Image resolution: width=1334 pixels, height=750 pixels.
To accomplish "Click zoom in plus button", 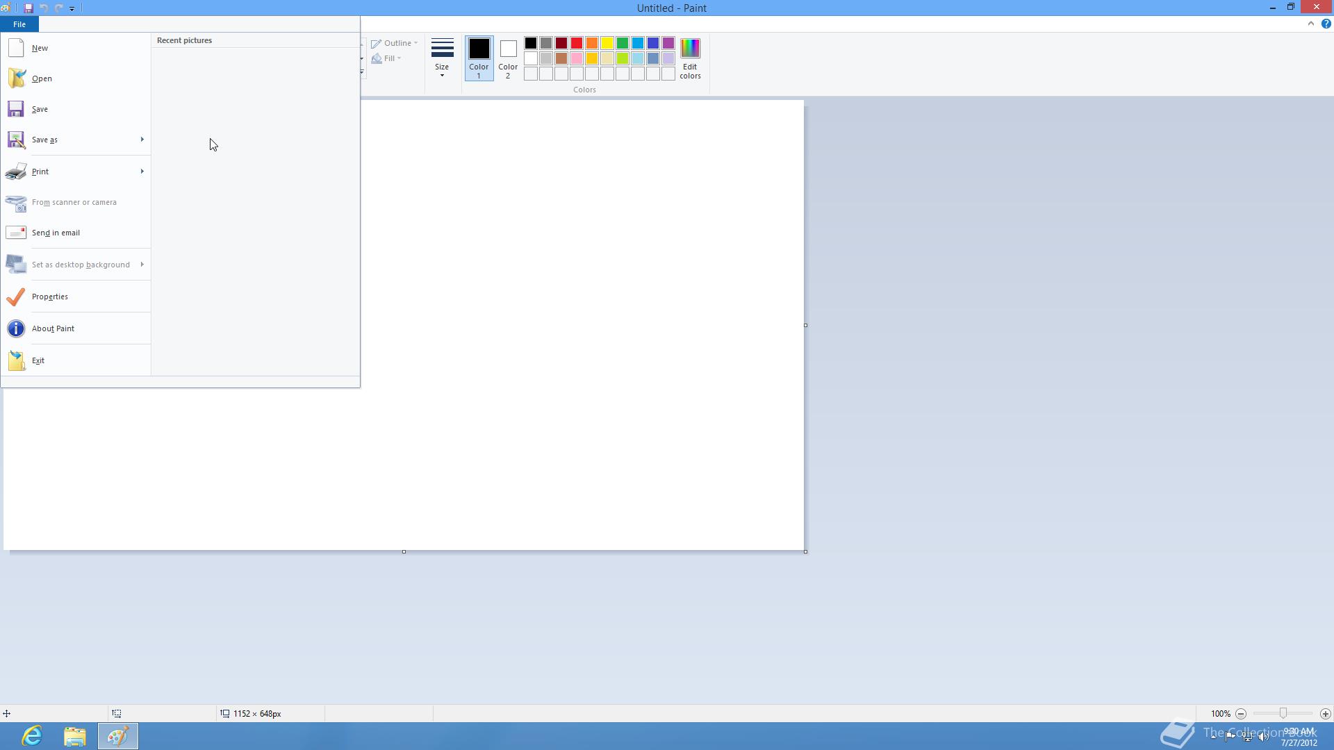I will [x=1325, y=714].
